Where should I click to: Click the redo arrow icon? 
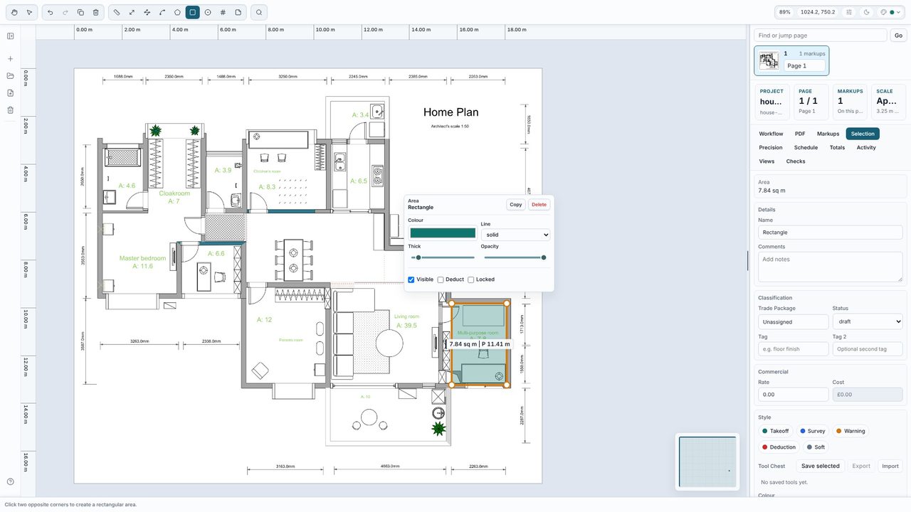(65, 12)
